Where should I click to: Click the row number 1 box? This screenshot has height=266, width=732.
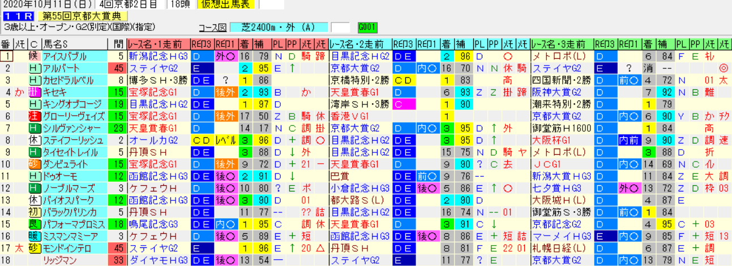pyautogui.click(x=7, y=56)
